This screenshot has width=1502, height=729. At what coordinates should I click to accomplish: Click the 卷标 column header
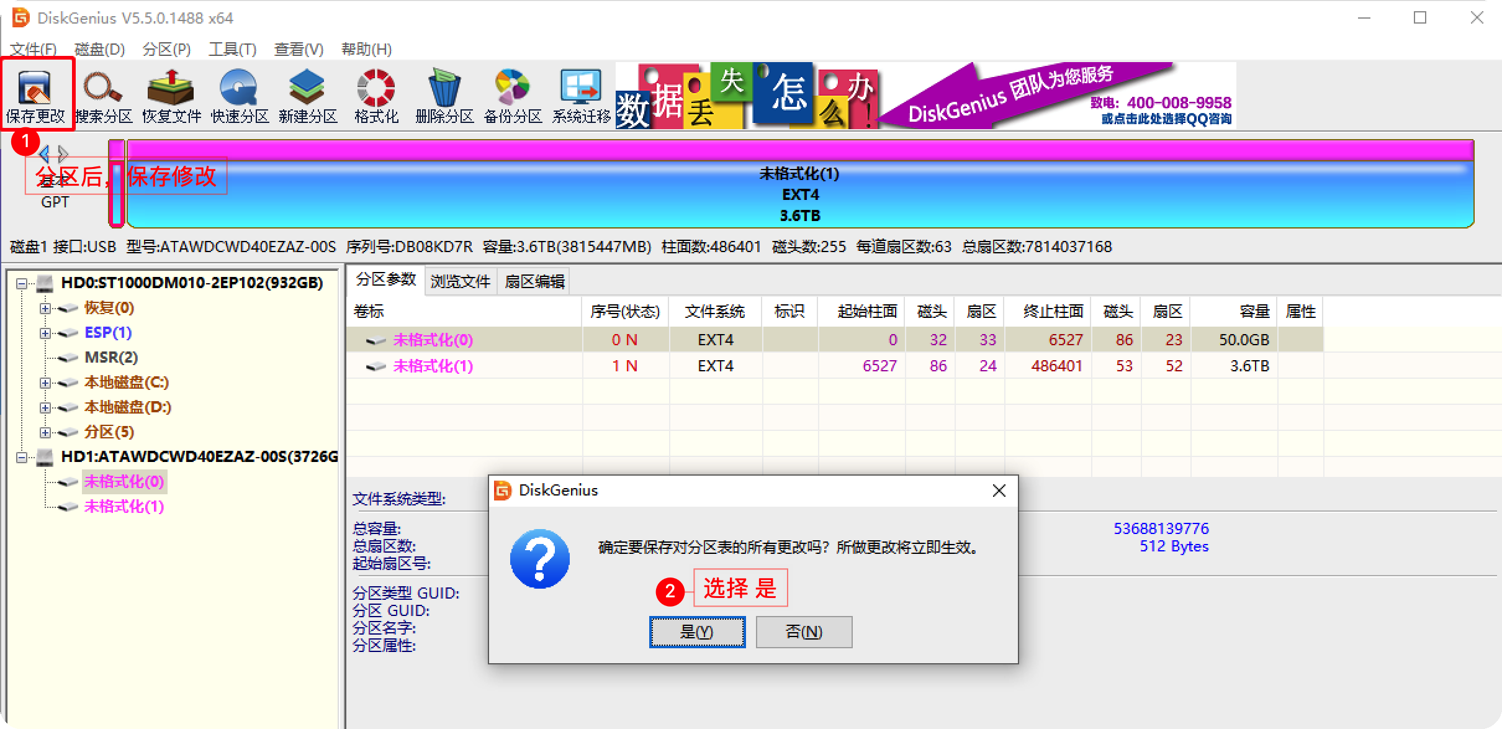(x=464, y=312)
